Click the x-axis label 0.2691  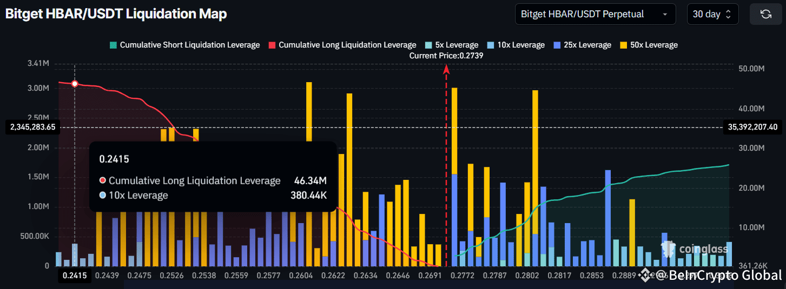click(431, 275)
